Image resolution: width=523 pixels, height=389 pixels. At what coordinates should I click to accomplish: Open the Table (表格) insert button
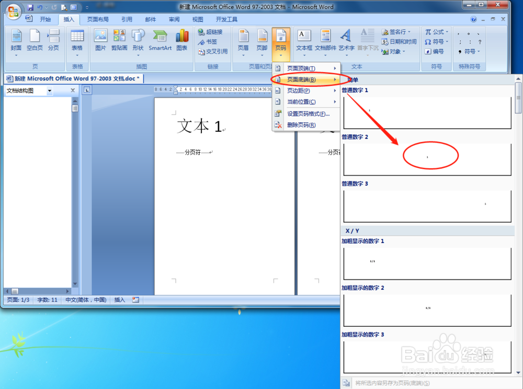tap(77, 42)
